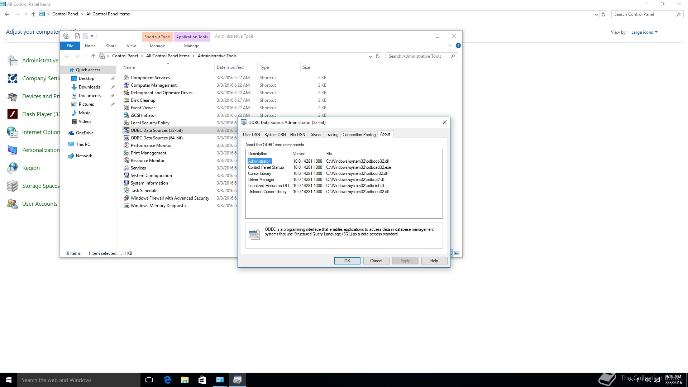Open Component Services shortcut icon
Screen dimensions: 688x387
[x=126, y=78]
